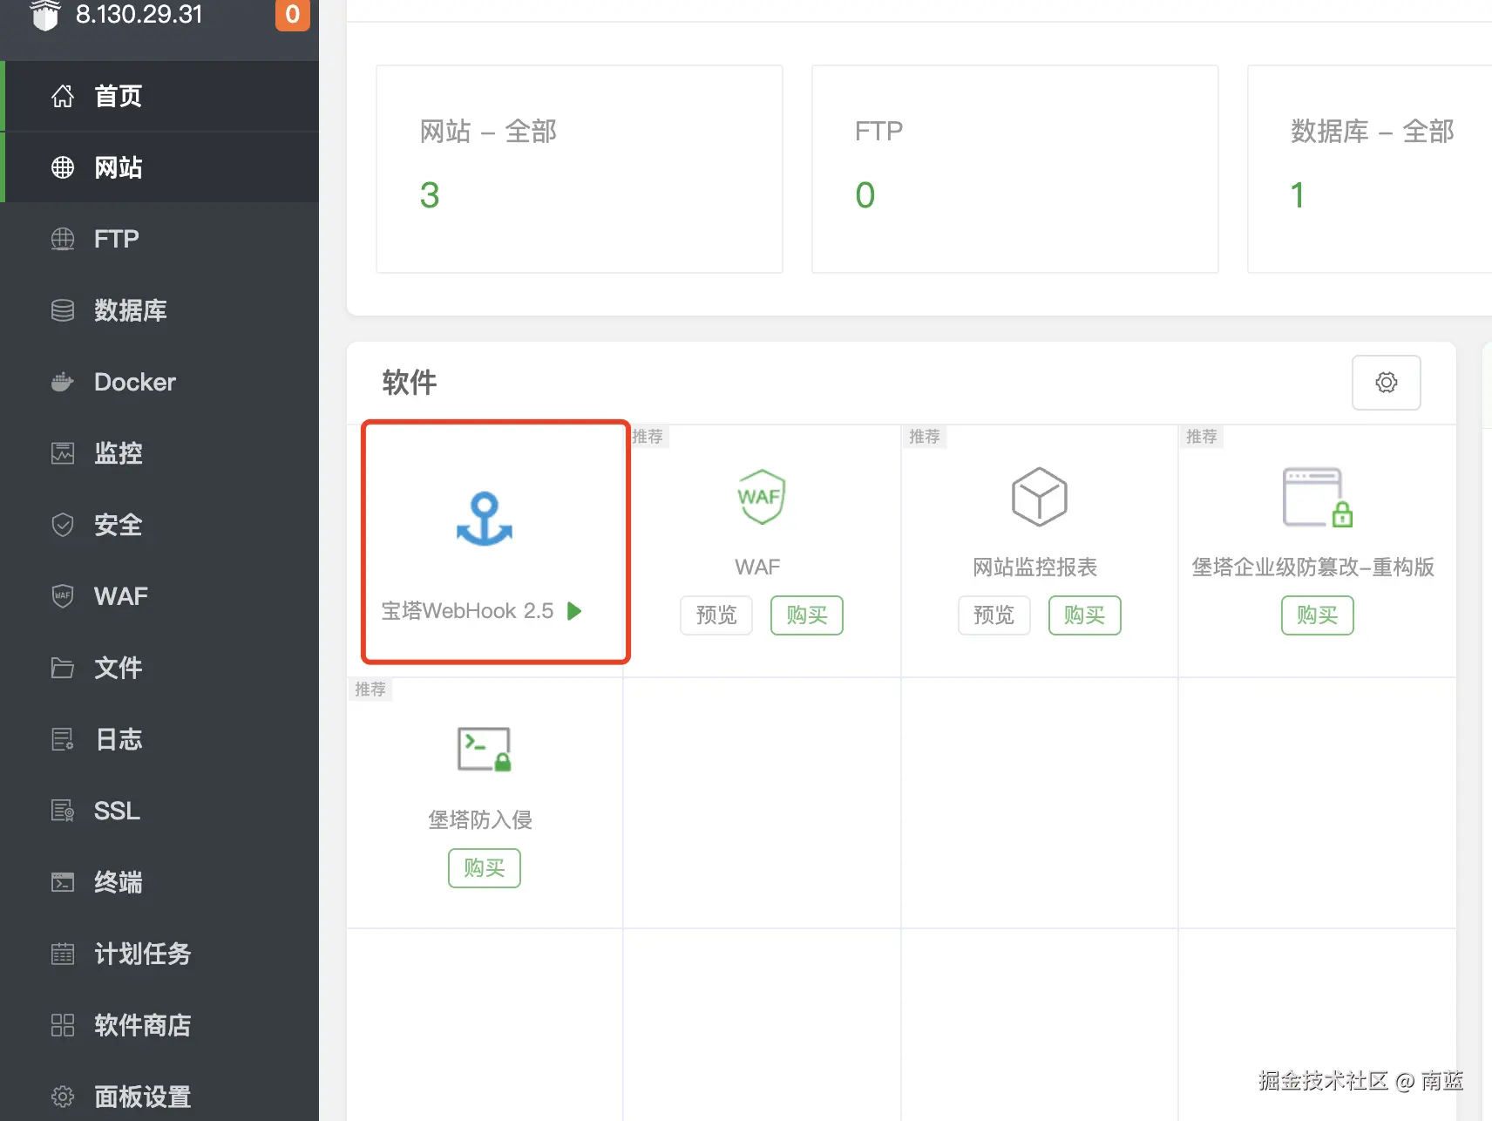This screenshot has height=1121, width=1492.
Task: Open the 数据库 - 全部 card showing 1
Action: (x=1370, y=169)
